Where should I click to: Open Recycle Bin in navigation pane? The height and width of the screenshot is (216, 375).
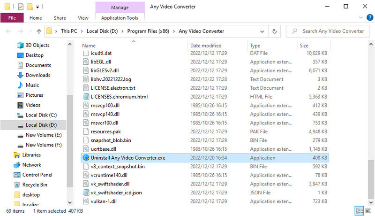pyautogui.click(x=35, y=185)
